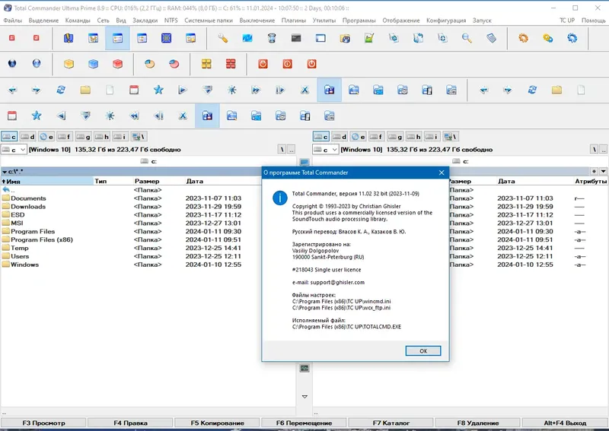Click the calculator icon in the top toolbar

tap(491, 38)
